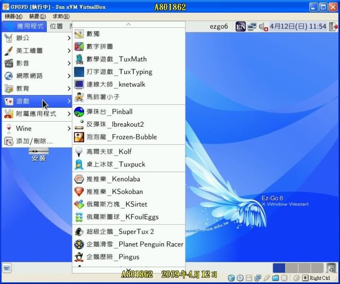Screen dimensions: 340x284
Task: Launch SuperTux 2 penguin icon
Action: point(79,232)
